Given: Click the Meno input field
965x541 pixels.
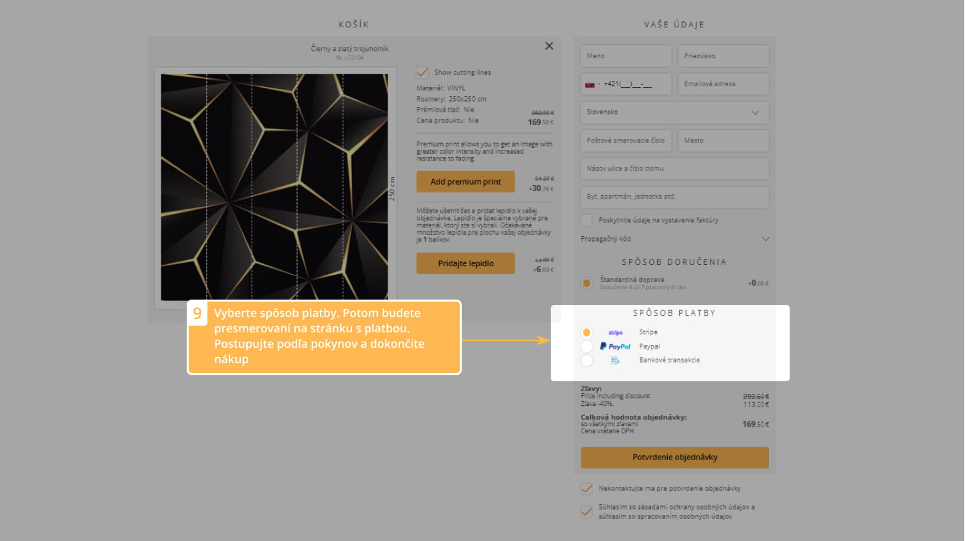Looking at the screenshot, I should [626, 56].
